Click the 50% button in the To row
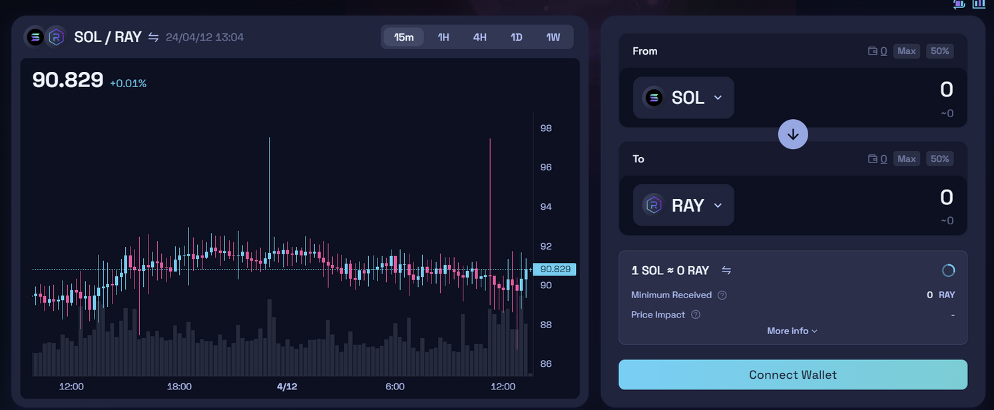Image resolution: width=994 pixels, height=410 pixels. point(939,159)
